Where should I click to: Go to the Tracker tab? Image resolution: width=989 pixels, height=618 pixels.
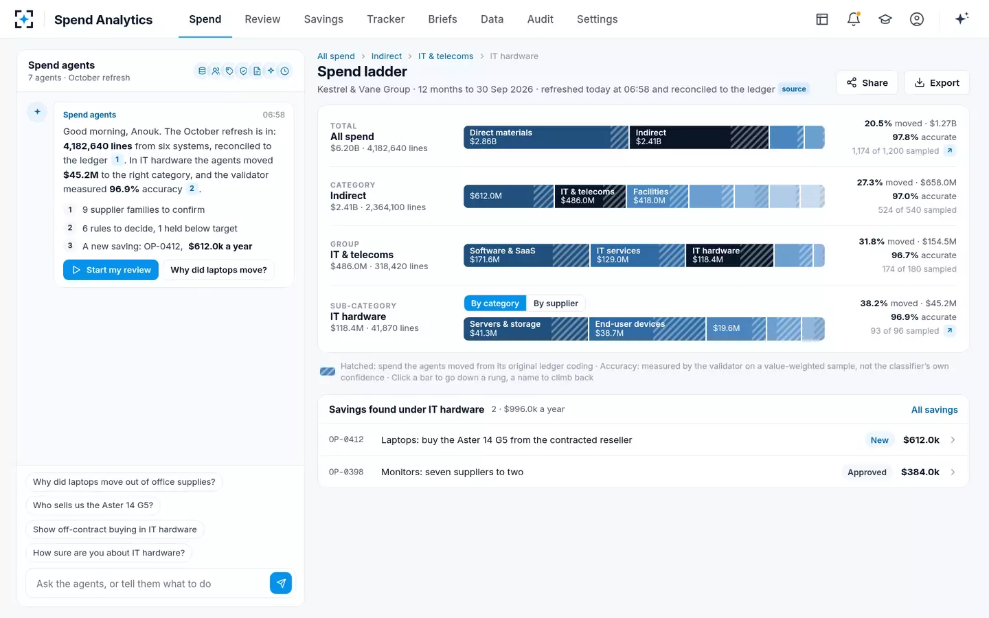tap(385, 19)
